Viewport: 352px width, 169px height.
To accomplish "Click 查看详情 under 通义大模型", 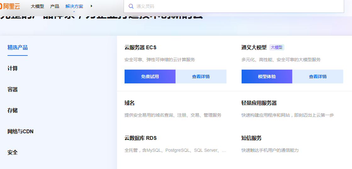I will (318, 77).
